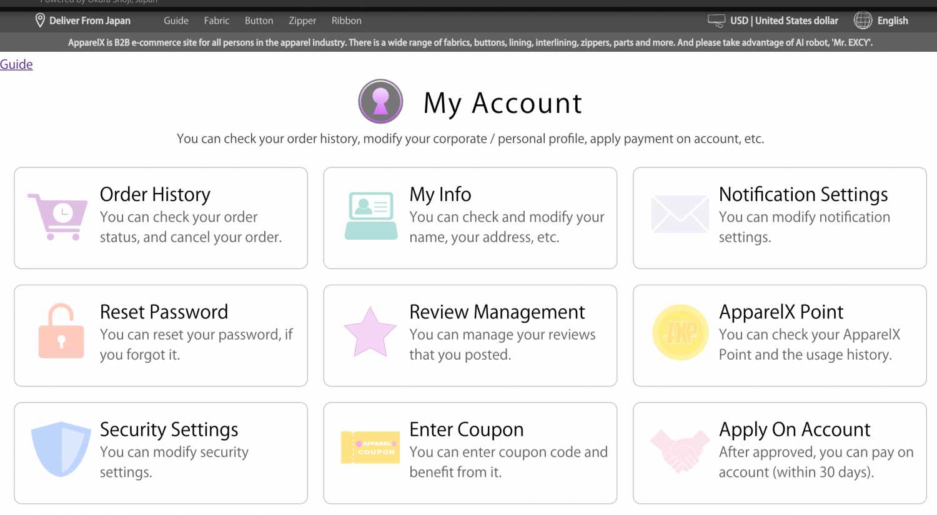
Task: Open the Order History title link
Action: click(x=155, y=194)
